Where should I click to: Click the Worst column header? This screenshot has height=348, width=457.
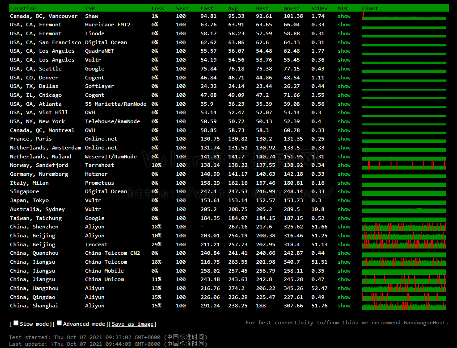click(292, 8)
